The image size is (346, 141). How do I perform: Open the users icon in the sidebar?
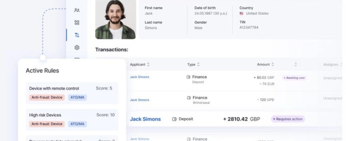pos(77,10)
